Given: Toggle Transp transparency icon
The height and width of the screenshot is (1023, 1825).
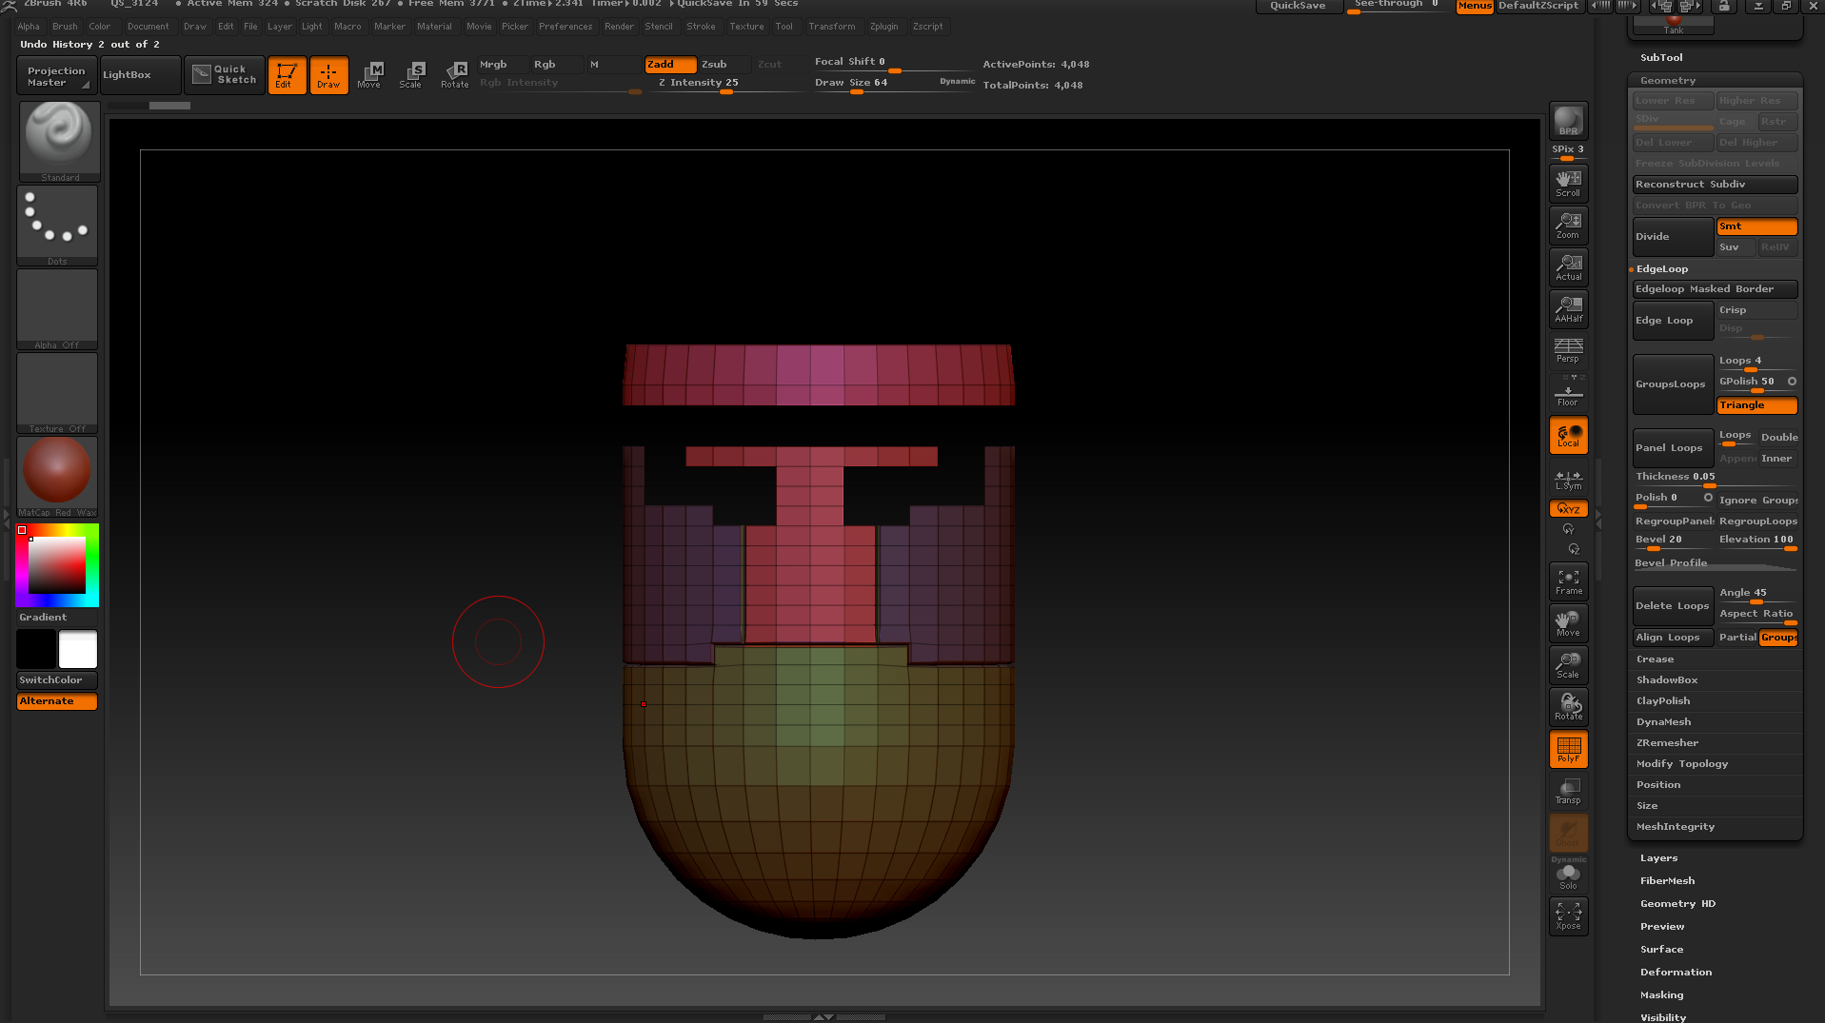Looking at the screenshot, I should [1568, 791].
